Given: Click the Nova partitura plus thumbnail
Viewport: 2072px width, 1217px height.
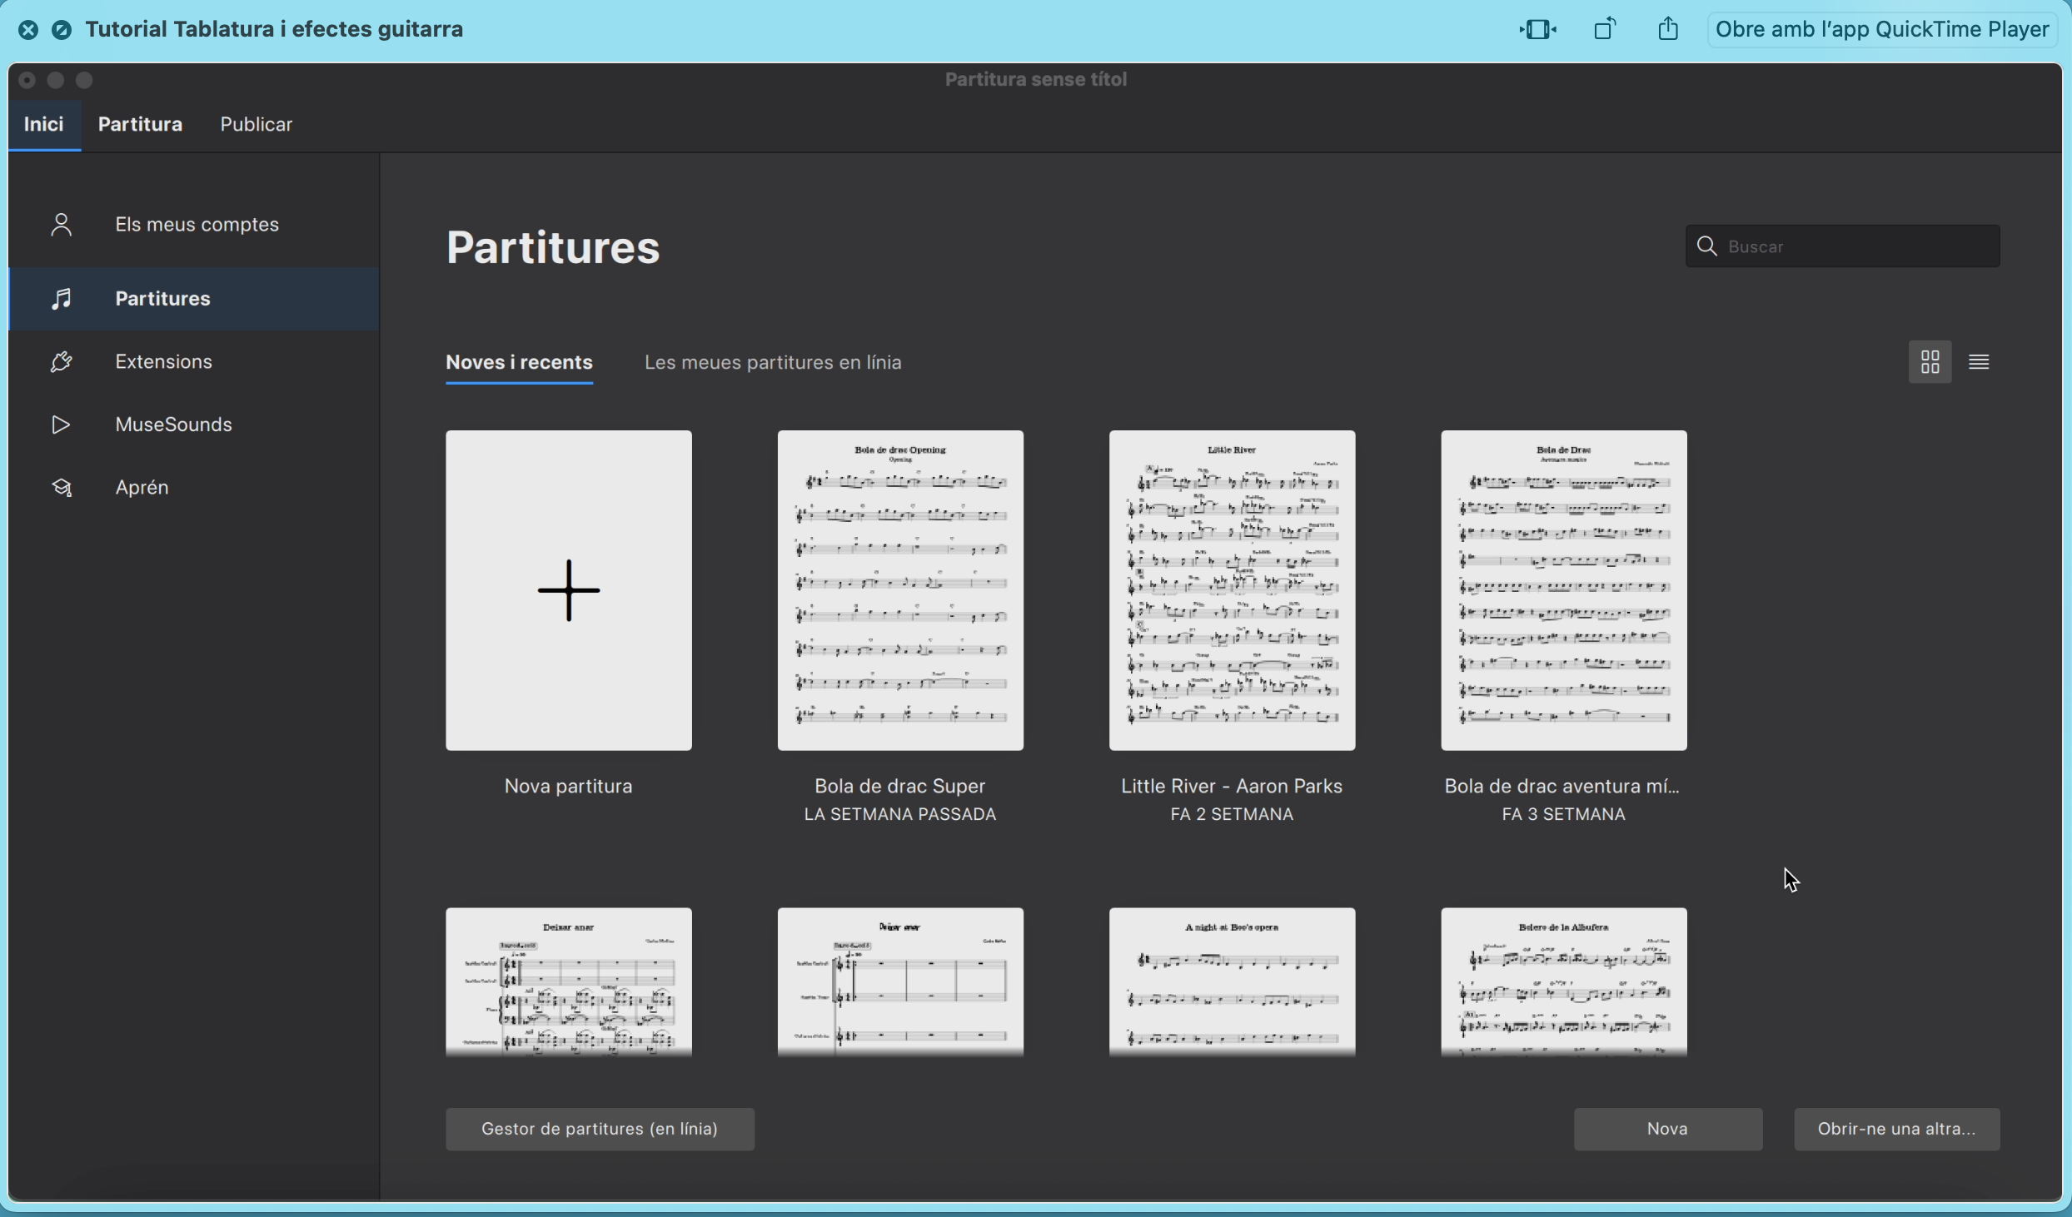Looking at the screenshot, I should (569, 590).
